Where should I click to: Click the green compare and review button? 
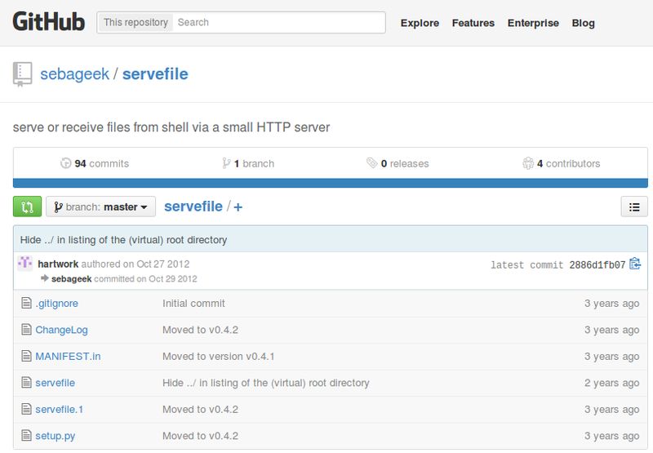point(27,207)
